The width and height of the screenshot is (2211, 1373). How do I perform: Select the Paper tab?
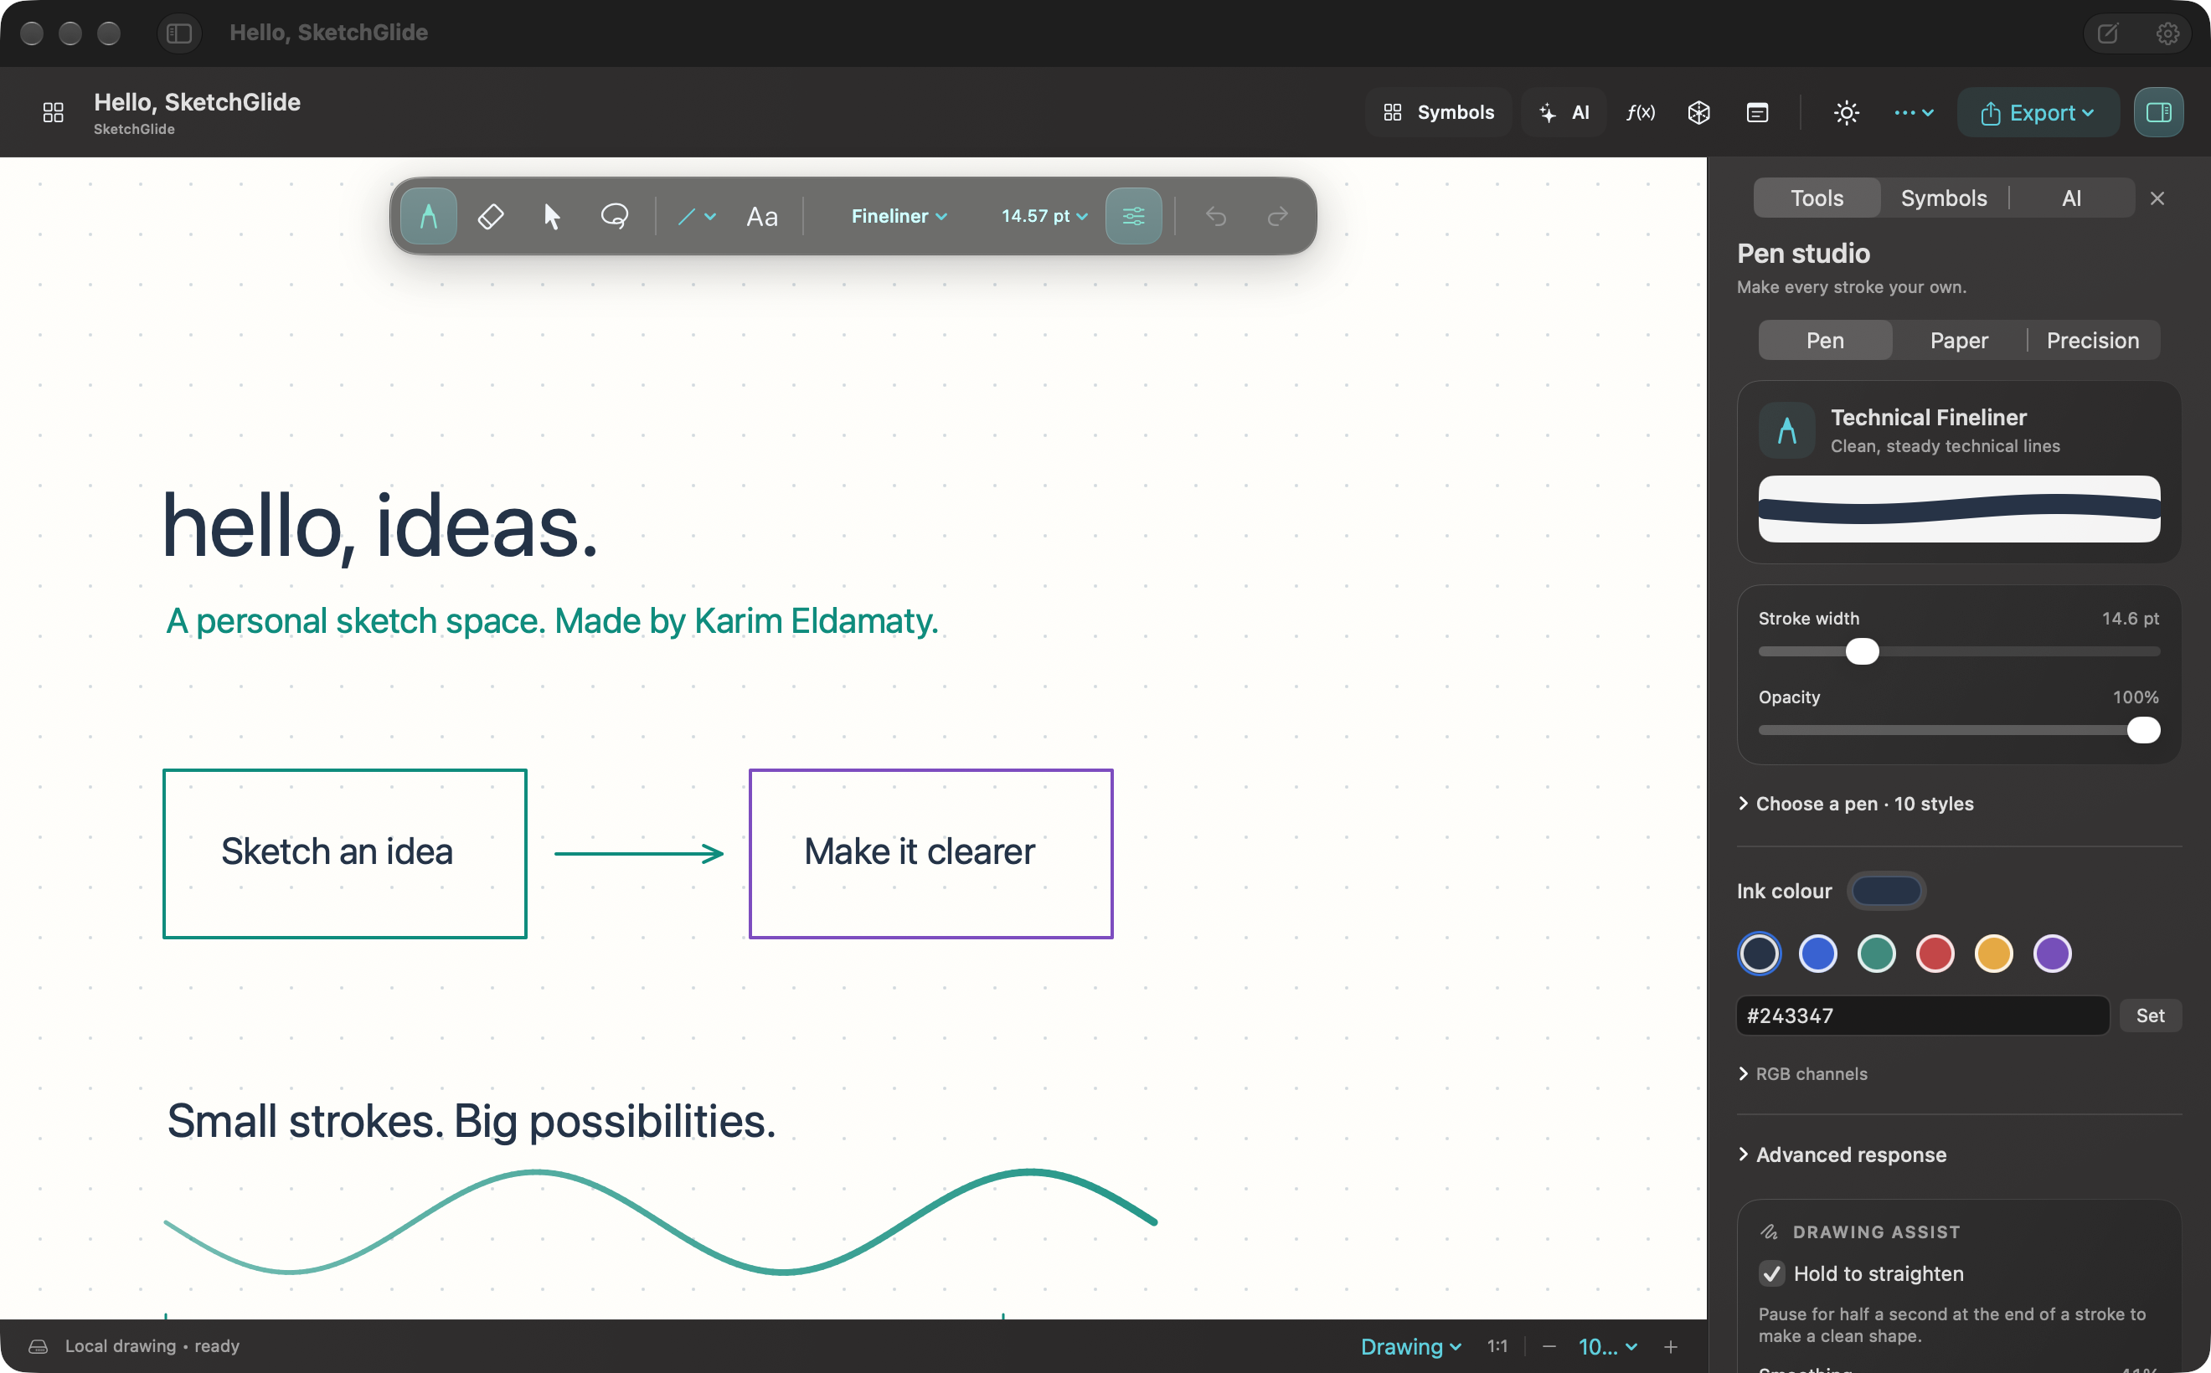[x=1958, y=341]
